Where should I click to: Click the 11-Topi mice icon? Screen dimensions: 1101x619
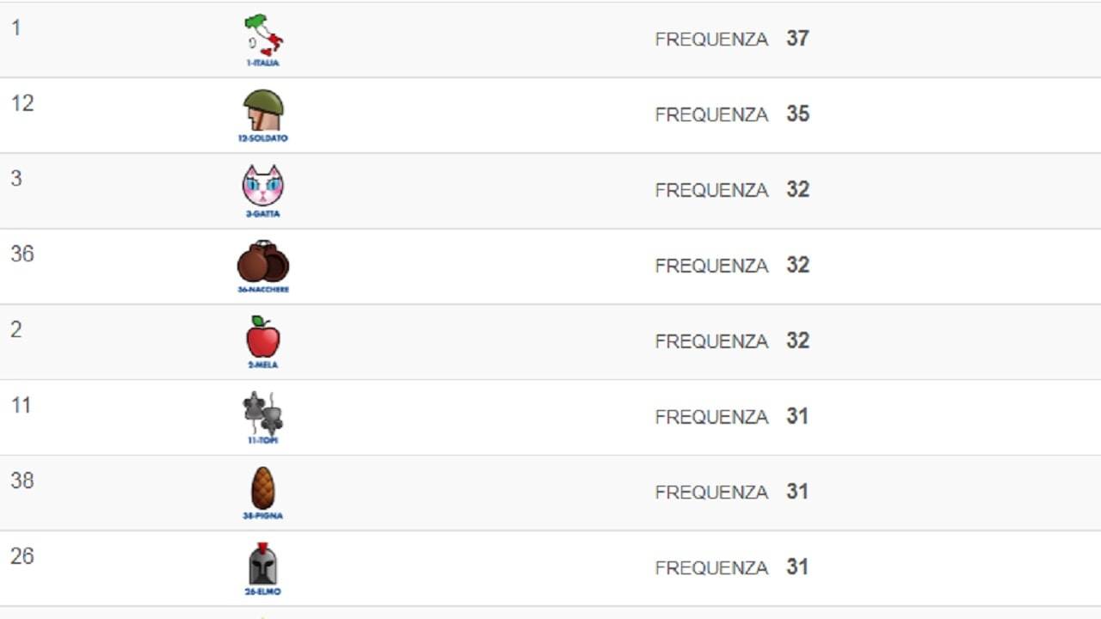263,413
